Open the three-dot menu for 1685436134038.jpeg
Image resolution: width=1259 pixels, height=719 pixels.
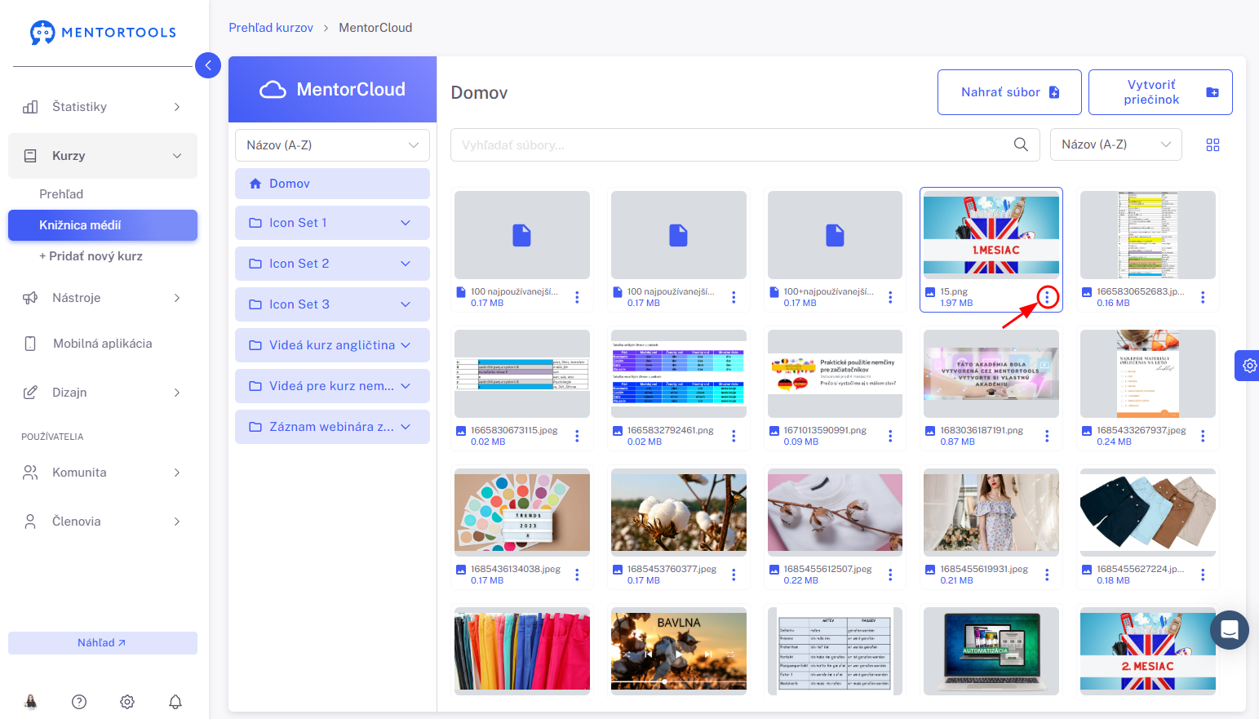(577, 575)
